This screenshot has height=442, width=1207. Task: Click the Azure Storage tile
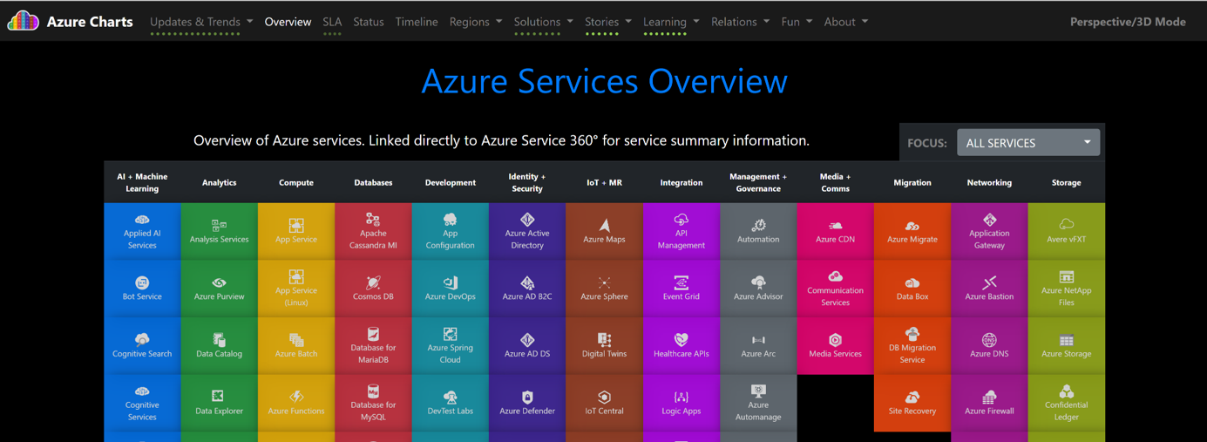[x=1067, y=346]
